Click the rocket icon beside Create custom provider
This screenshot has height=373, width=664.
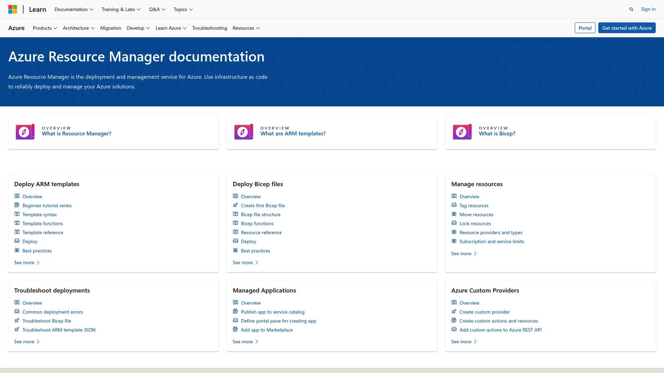[454, 312]
